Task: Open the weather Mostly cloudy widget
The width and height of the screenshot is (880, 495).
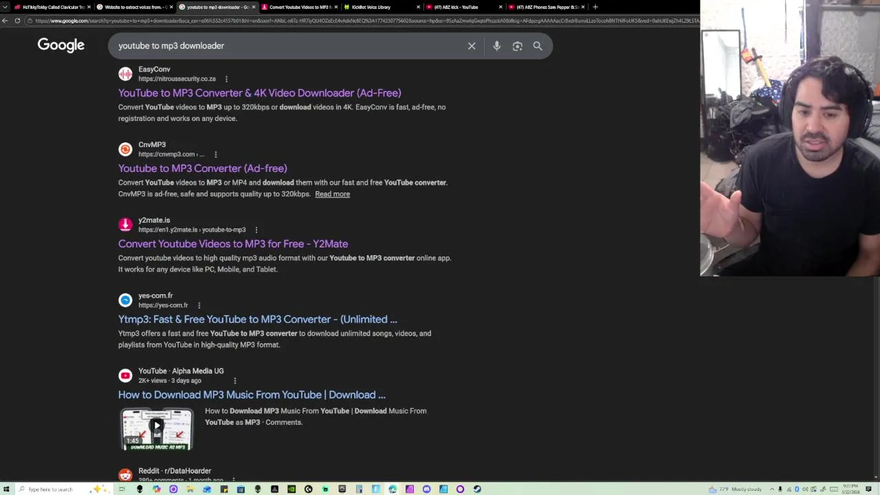Action: point(735,489)
